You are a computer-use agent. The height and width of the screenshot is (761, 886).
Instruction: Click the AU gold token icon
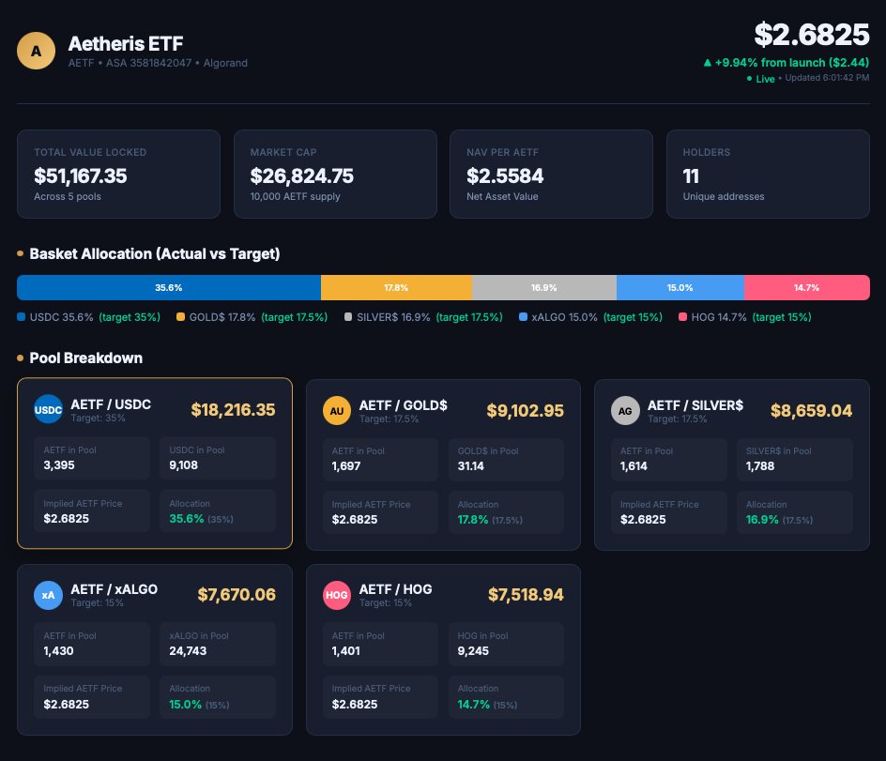337,411
